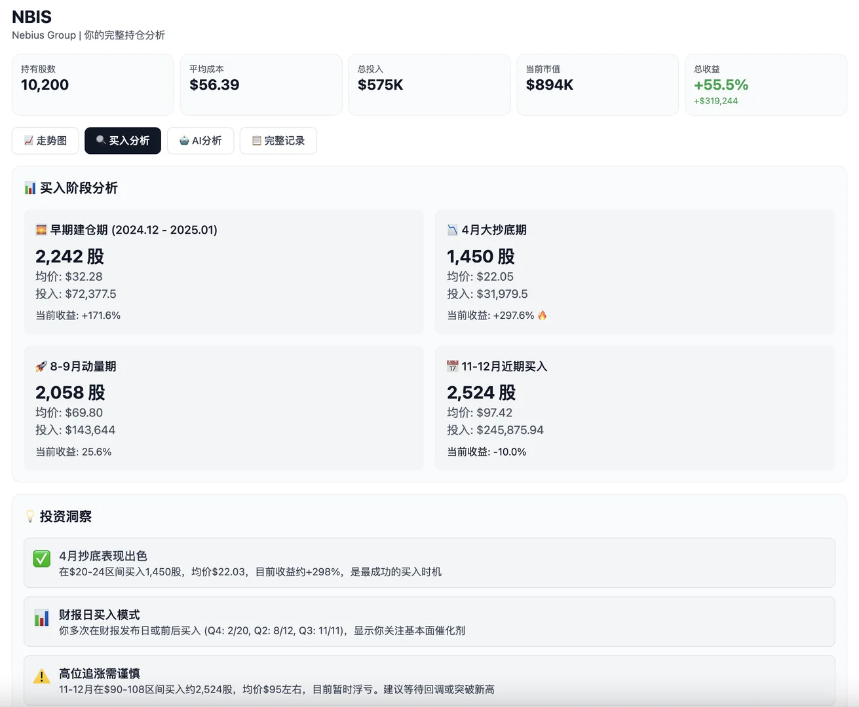Click the average price 均价: $97.42
The width and height of the screenshot is (859, 707).
[x=480, y=413]
